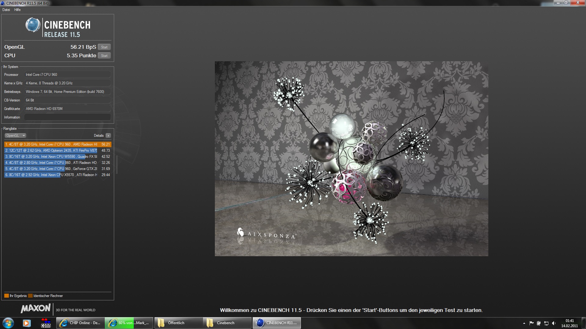Click the CPU score 5.35 Punkte
586x329 pixels.
point(81,55)
